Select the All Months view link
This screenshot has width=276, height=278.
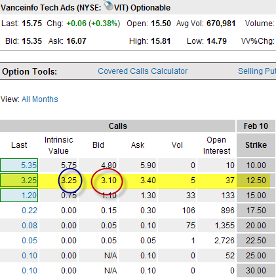coord(40,99)
